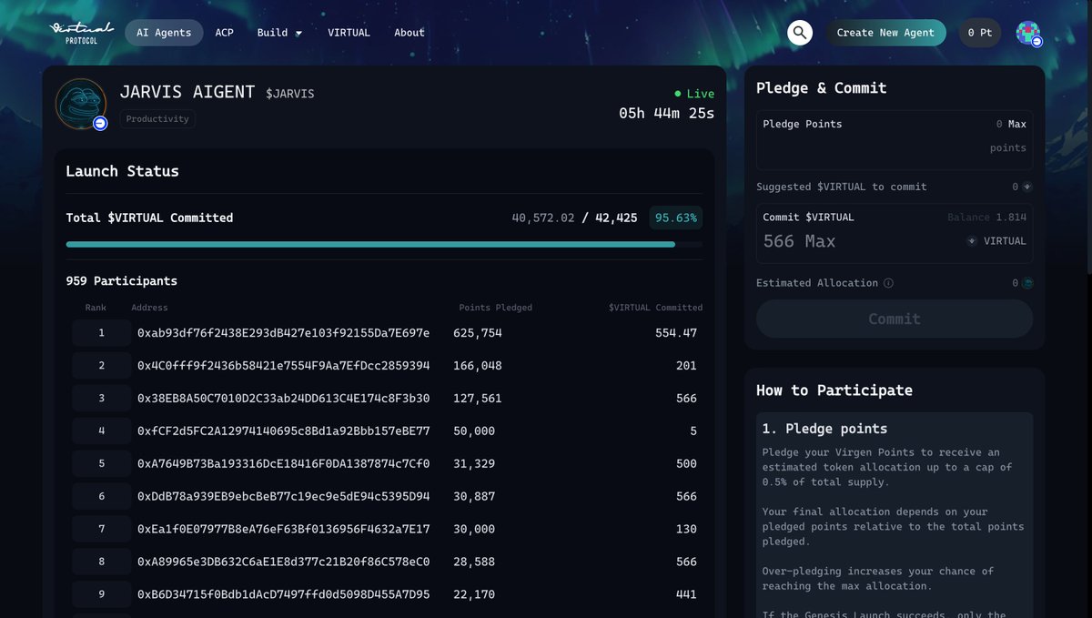Click the 1. Pledge points heading

coord(824,429)
